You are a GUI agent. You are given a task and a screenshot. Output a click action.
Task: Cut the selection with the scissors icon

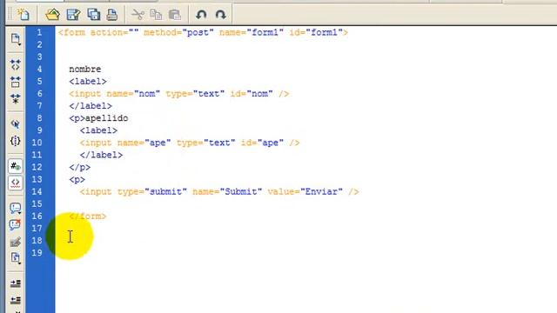coord(138,15)
